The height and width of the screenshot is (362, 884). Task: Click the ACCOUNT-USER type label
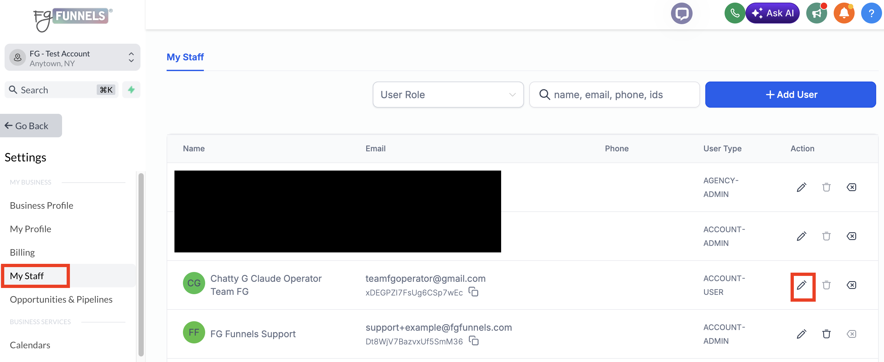[724, 285]
